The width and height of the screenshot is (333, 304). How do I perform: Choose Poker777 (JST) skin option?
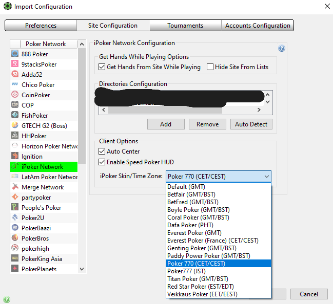tap(219, 271)
